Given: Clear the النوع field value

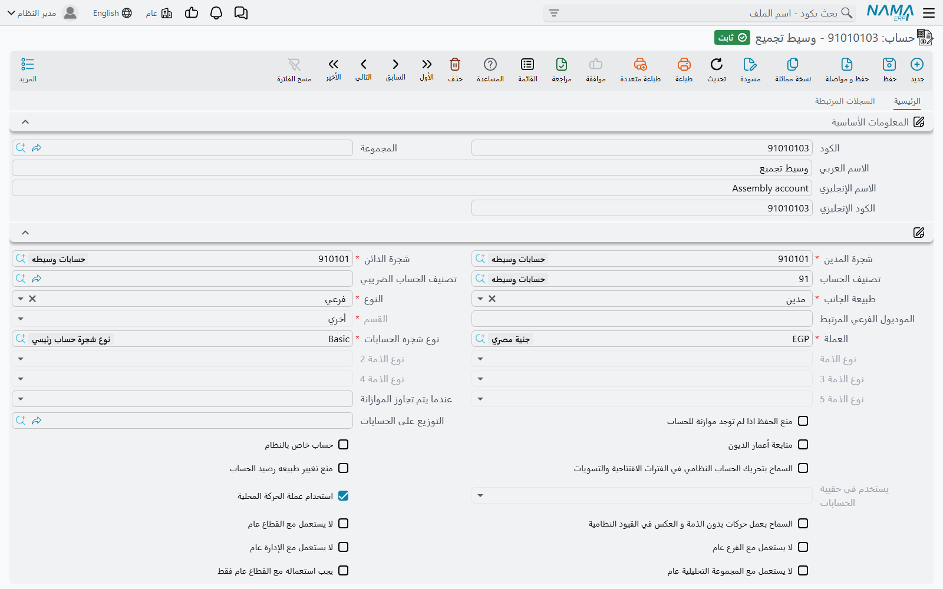Looking at the screenshot, I should tap(32, 299).
